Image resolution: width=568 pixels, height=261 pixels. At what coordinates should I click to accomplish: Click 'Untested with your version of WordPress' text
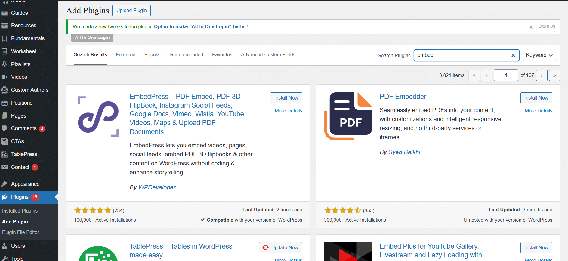pyautogui.click(x=508, y=220)
